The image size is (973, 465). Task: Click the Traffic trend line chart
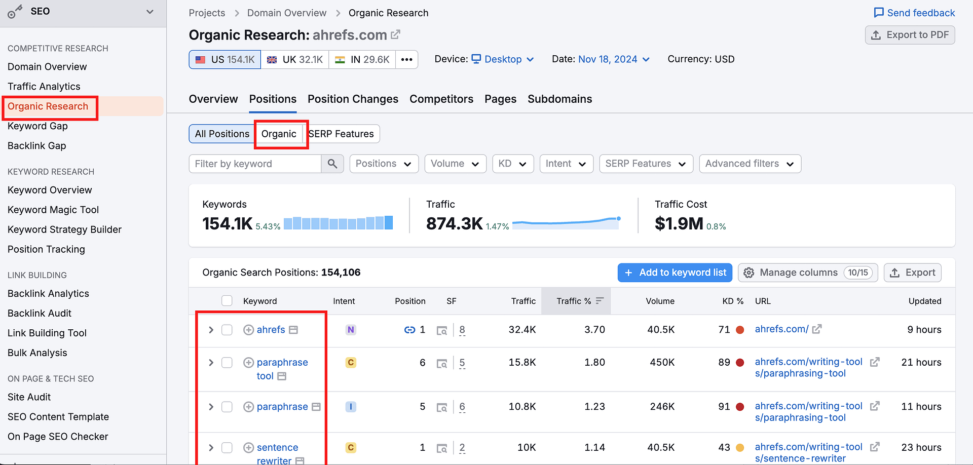point(566,222)
